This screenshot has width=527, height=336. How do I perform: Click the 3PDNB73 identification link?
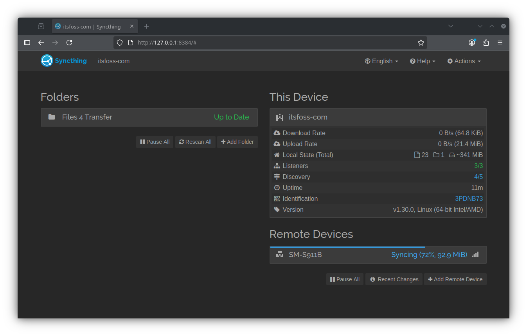(469, 198)
